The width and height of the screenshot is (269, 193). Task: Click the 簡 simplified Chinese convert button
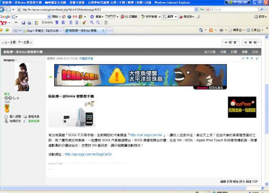click(63, 22)
